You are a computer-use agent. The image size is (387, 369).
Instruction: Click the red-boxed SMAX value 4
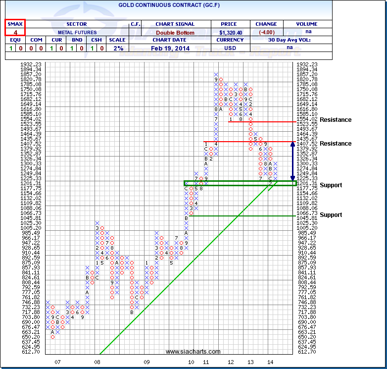click(x=15, y=32)
